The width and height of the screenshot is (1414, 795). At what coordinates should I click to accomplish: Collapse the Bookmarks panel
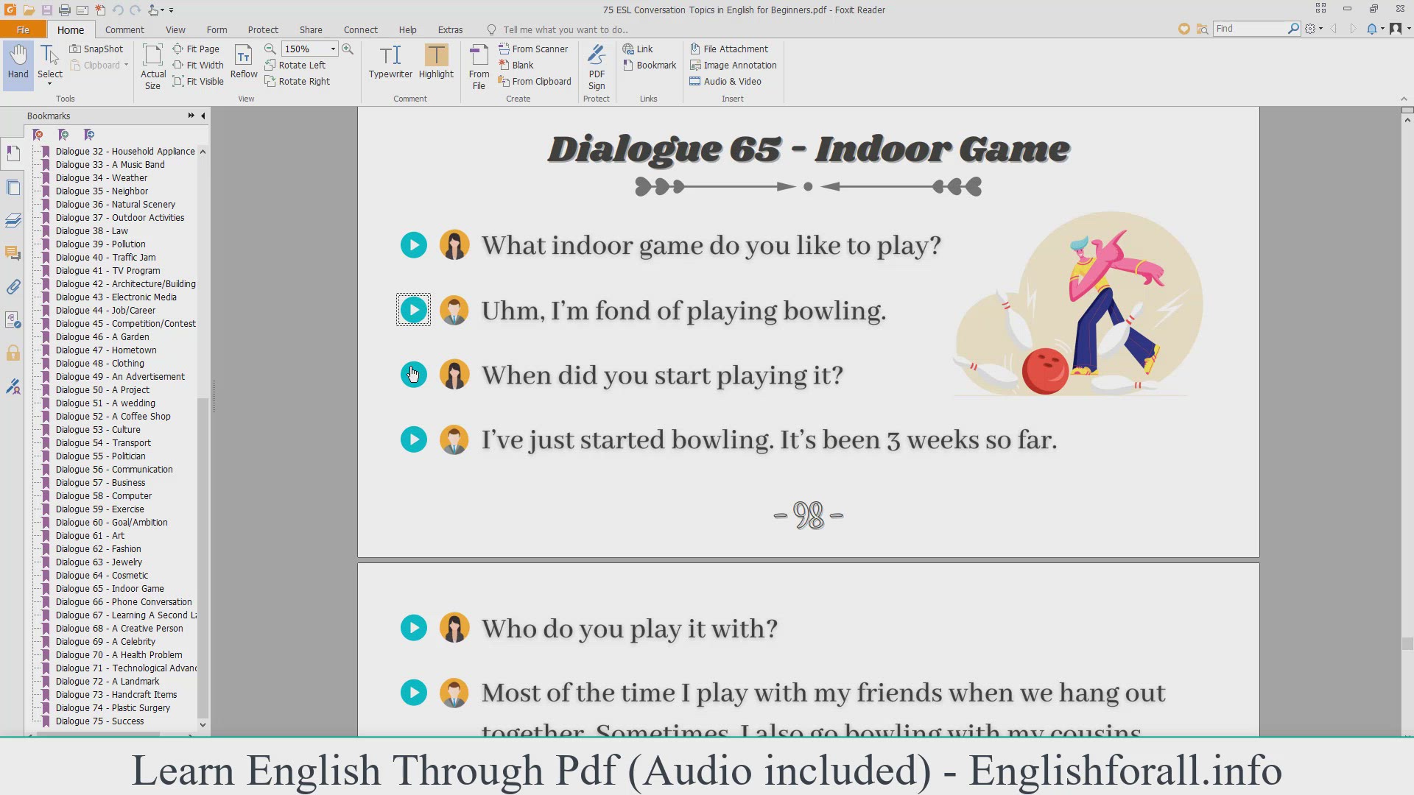coord(203,116)
